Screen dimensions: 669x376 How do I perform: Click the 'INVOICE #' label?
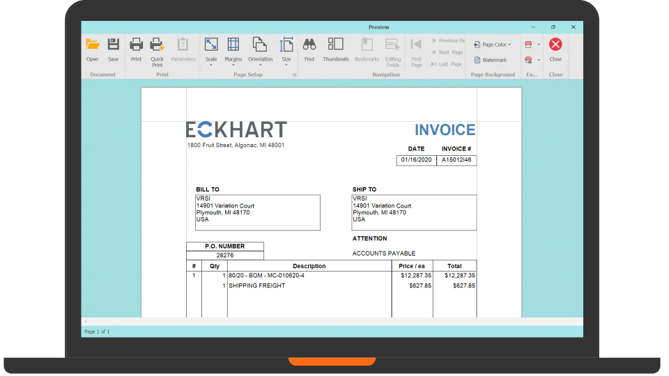point(456,149)
